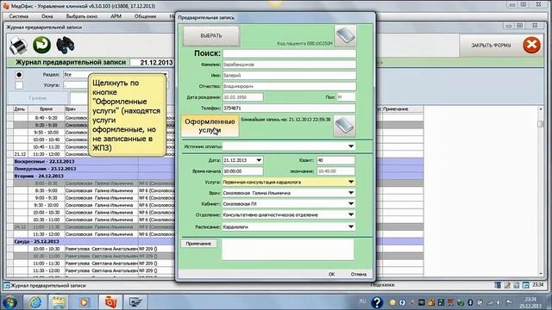The height and width of the screenshot is (310, 552).
Task: Open the АРМ menu
Action: tap(116, 16)
